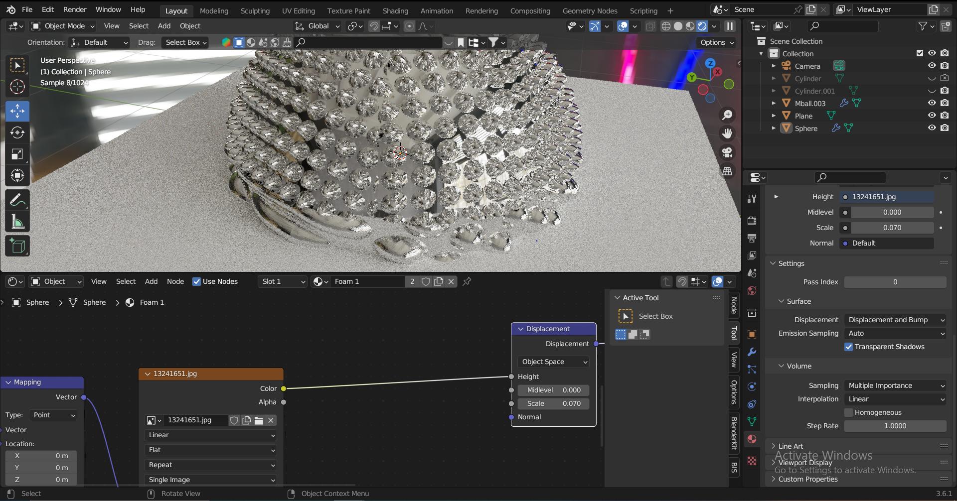
Task: Open the Material properties tab
Action: click(752, 439)
